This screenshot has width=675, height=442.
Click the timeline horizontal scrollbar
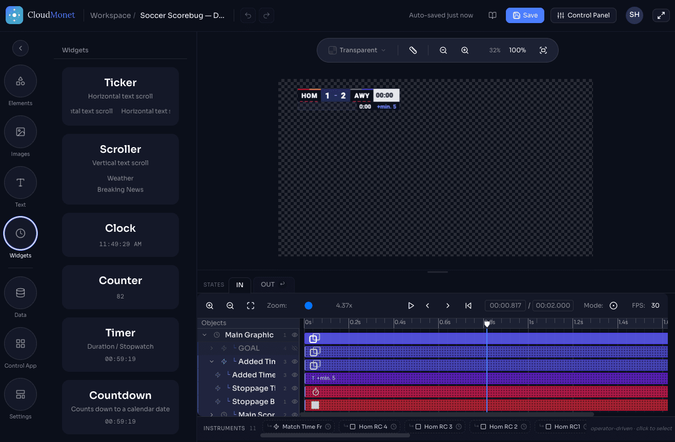[x=447, y=414]
